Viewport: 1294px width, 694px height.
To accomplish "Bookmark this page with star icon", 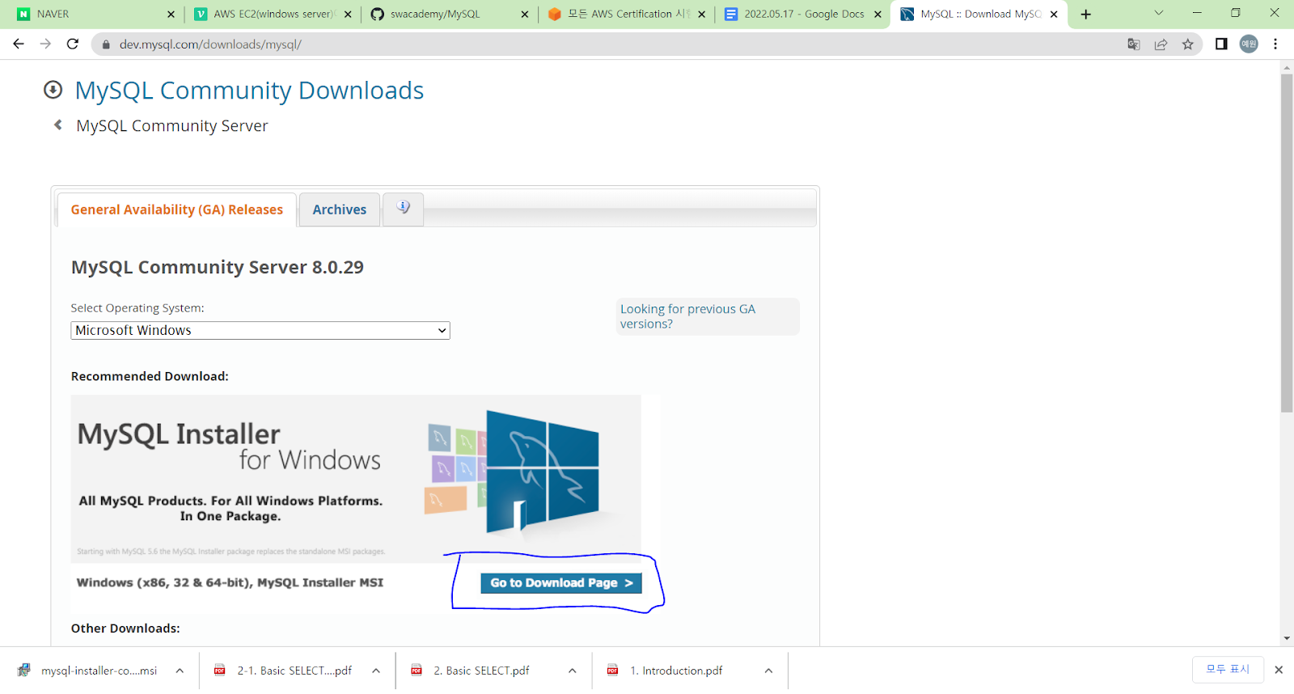I will [1187, 44].
